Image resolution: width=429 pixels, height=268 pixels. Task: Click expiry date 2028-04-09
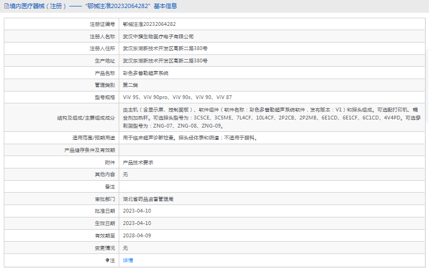click(137, 236)
